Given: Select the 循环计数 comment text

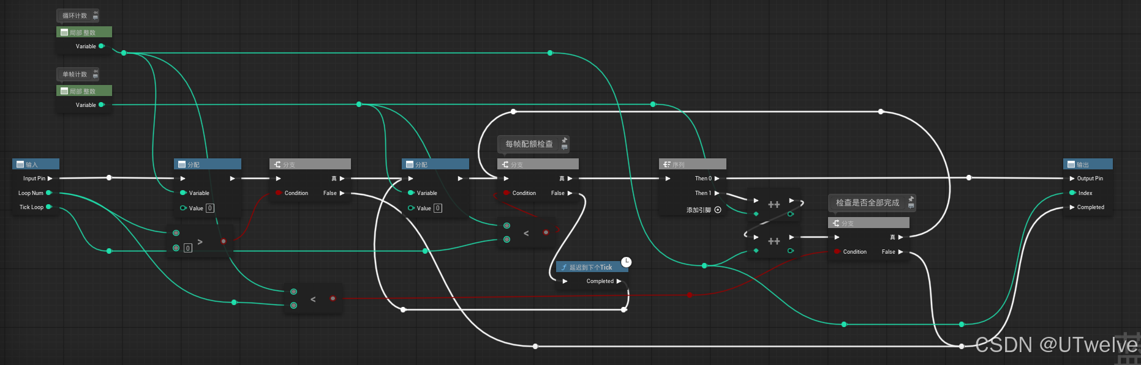Looking at the screenshot, I should coord(75,15).
